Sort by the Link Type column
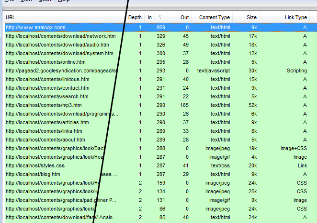Viewport: 317px width, 223px height. point(295,17)
